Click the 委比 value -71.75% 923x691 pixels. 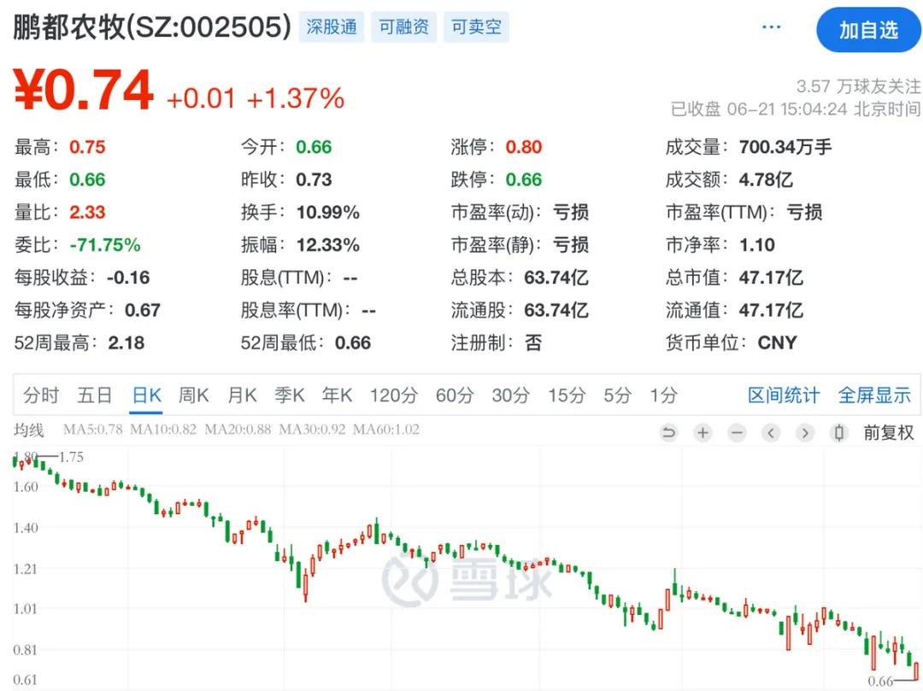(x=105, y=244)
